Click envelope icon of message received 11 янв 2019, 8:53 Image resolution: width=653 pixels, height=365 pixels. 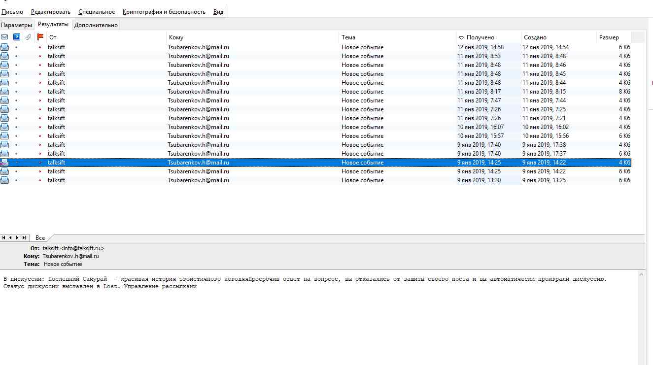4,56
